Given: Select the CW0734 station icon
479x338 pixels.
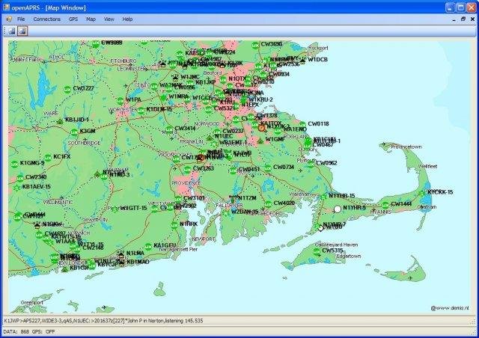Looking at the screenshot, I should pyautogui.click(x=268, y=168).
